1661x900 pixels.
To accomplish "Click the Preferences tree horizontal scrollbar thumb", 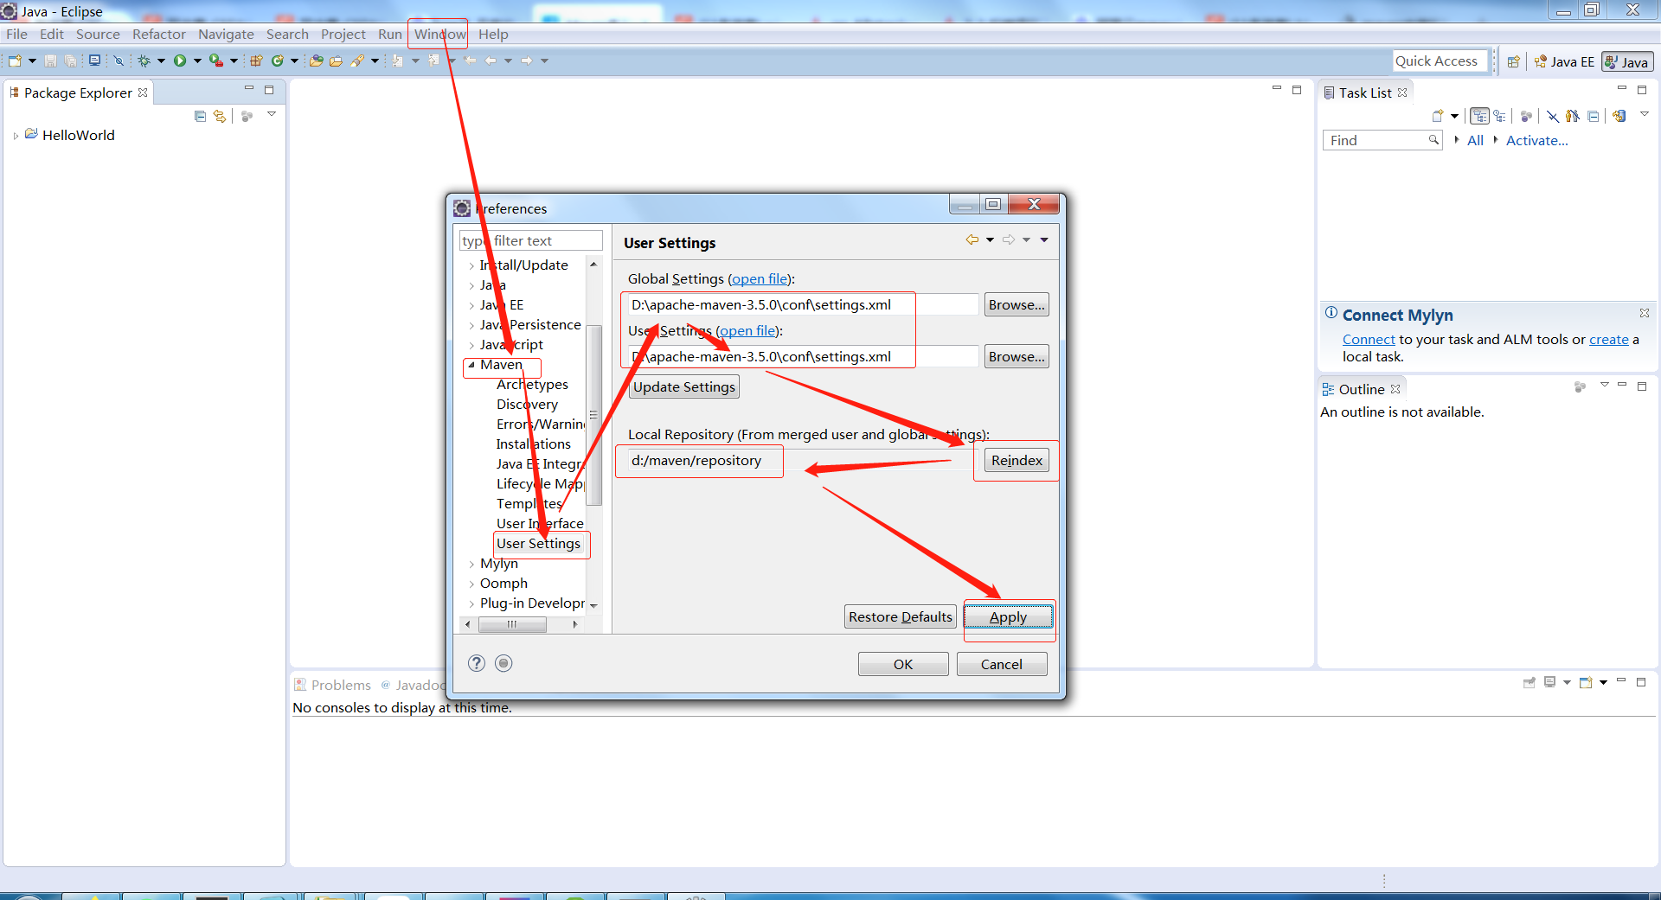I will click(x=512, y=624).
